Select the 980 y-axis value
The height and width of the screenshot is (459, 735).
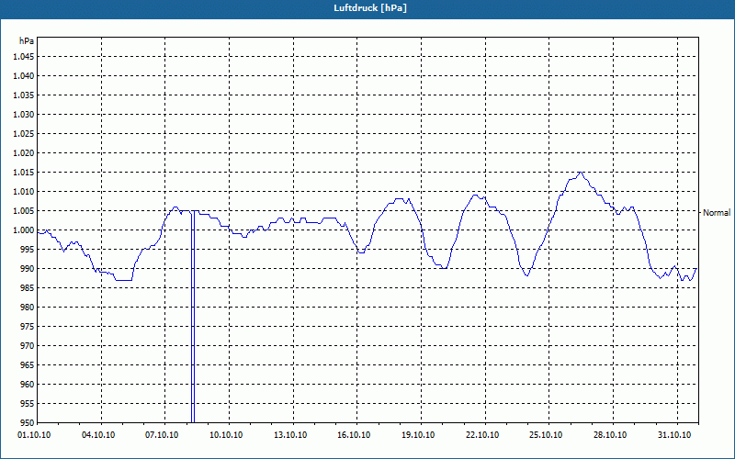pyautogui.click(x=28, y=308)
